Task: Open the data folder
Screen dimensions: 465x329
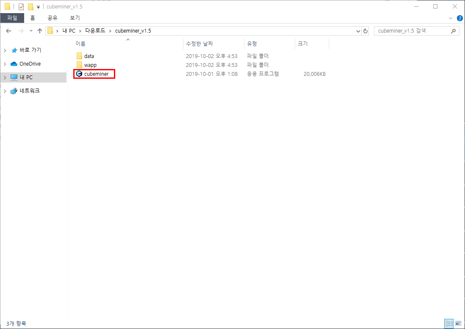Action: 89,56
